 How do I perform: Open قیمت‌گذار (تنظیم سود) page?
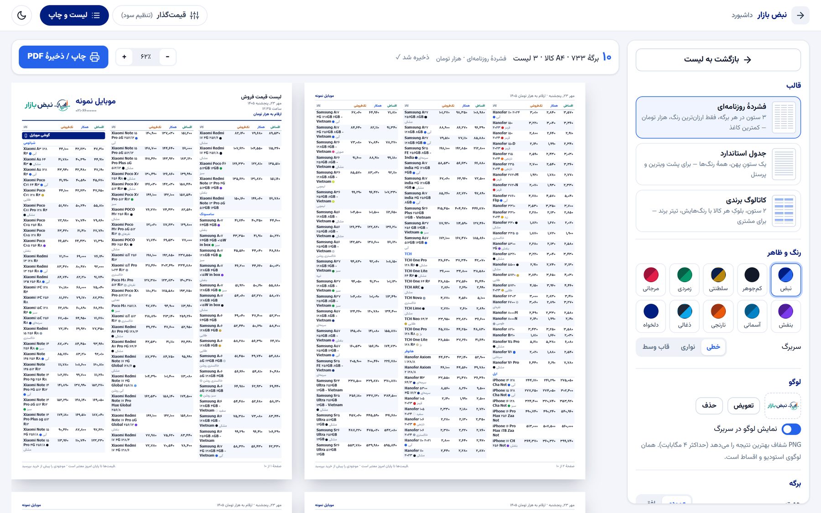tap(160, 16)
